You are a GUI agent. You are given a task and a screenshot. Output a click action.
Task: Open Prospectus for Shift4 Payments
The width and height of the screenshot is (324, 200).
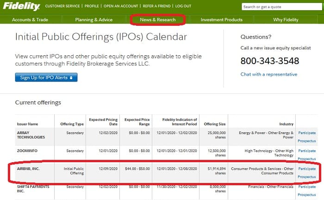306,194
